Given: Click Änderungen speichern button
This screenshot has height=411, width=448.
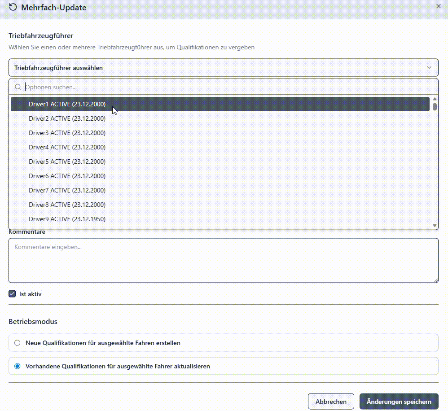Looking at the screenshot, I should click(399, 401).
